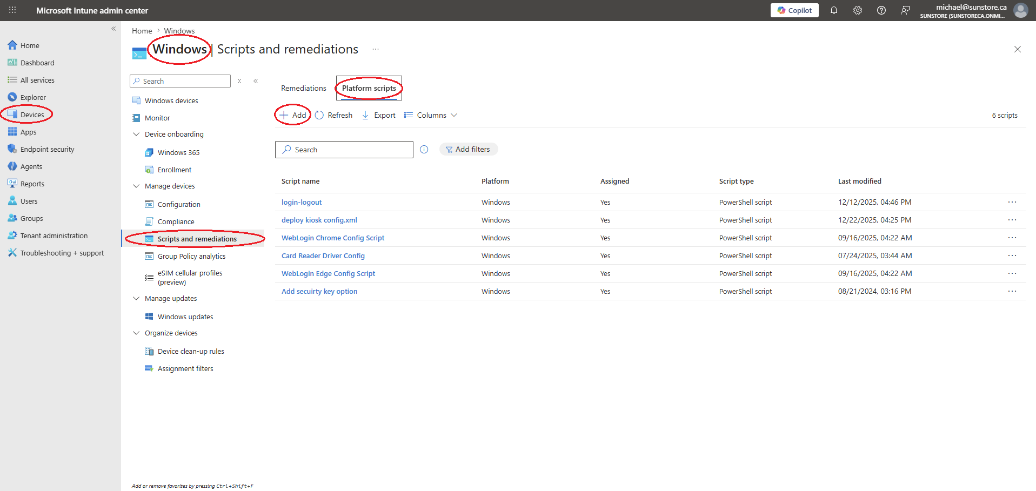Open Windows updates menu item

point(185,317)
